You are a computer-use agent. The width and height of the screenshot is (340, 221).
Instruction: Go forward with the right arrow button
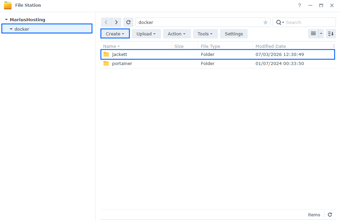click(x=116, y=22)
